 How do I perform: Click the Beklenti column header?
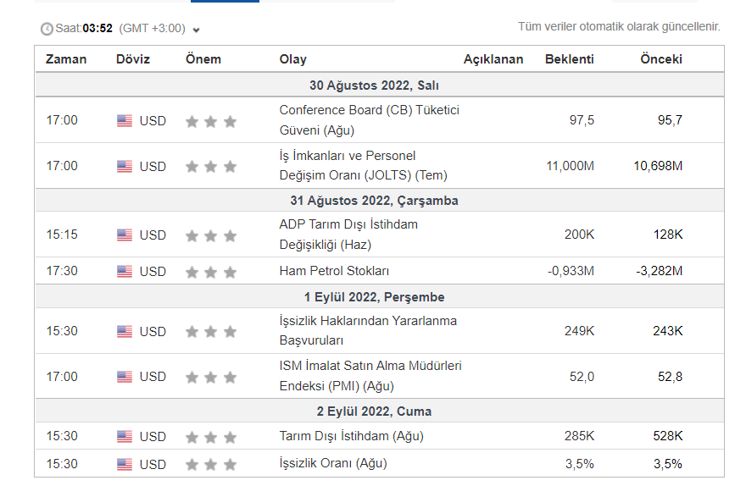(570, 59)
